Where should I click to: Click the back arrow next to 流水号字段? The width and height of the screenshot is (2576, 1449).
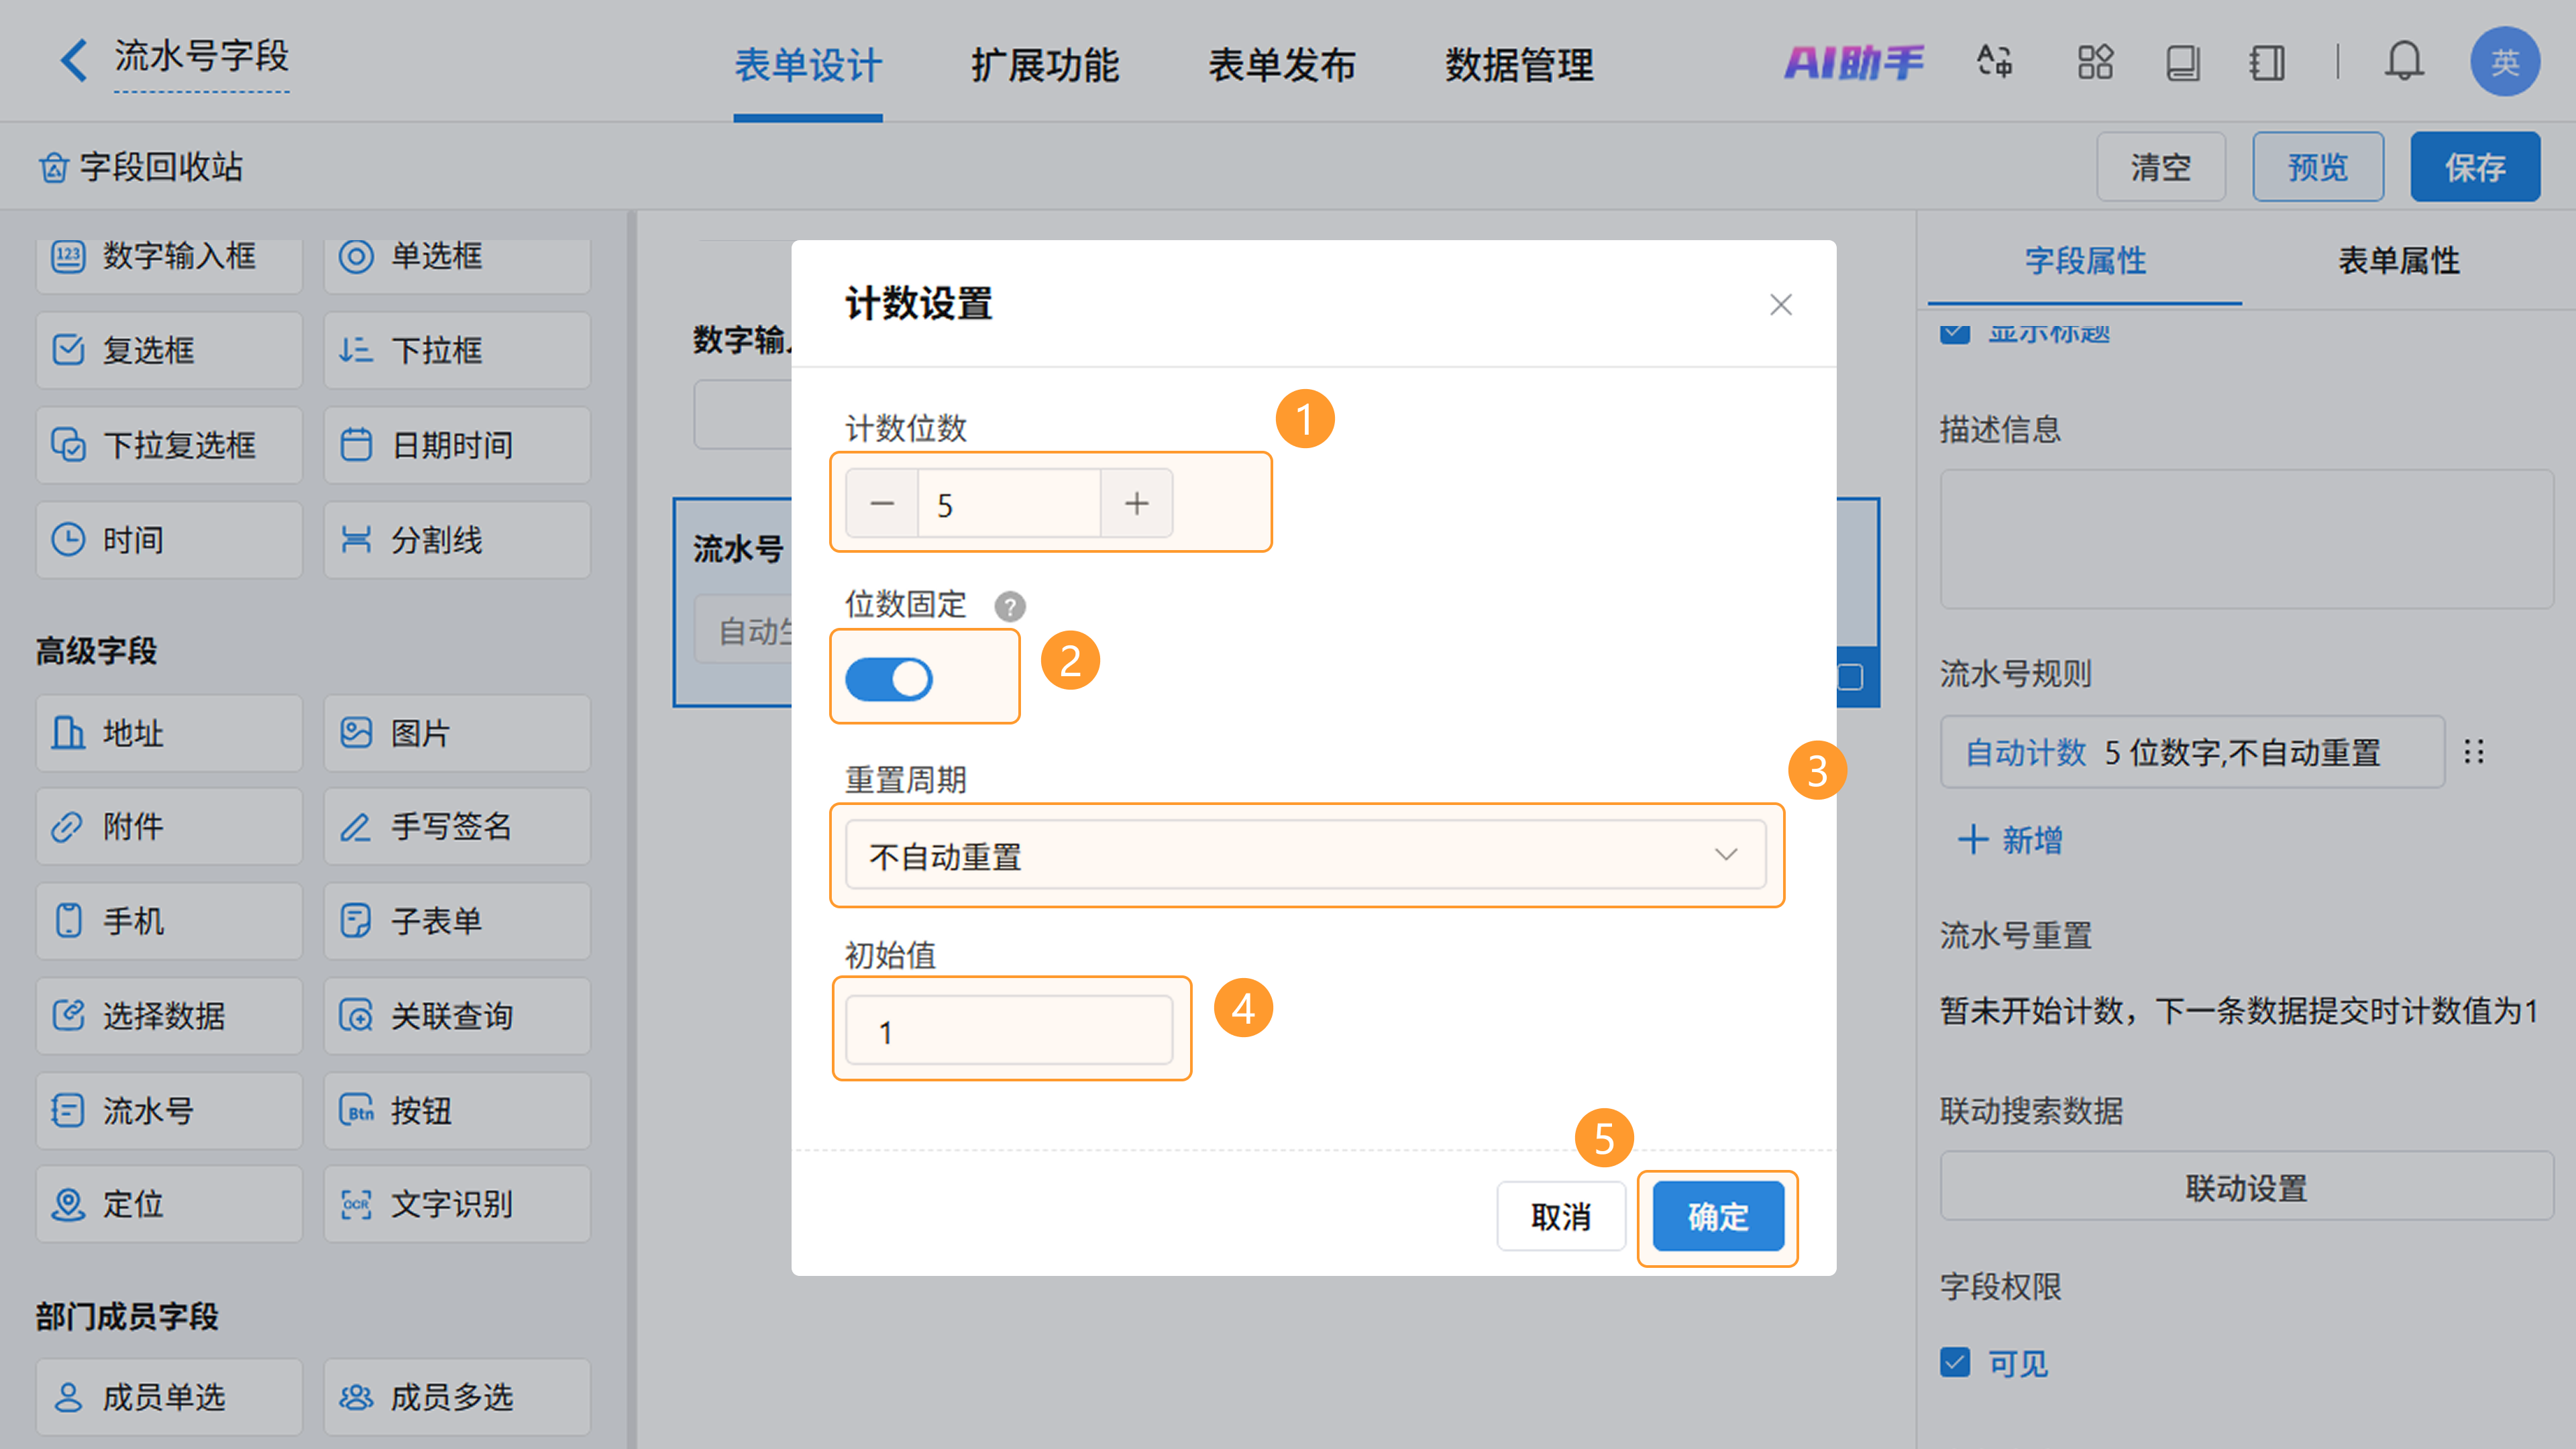pos(73,60)
